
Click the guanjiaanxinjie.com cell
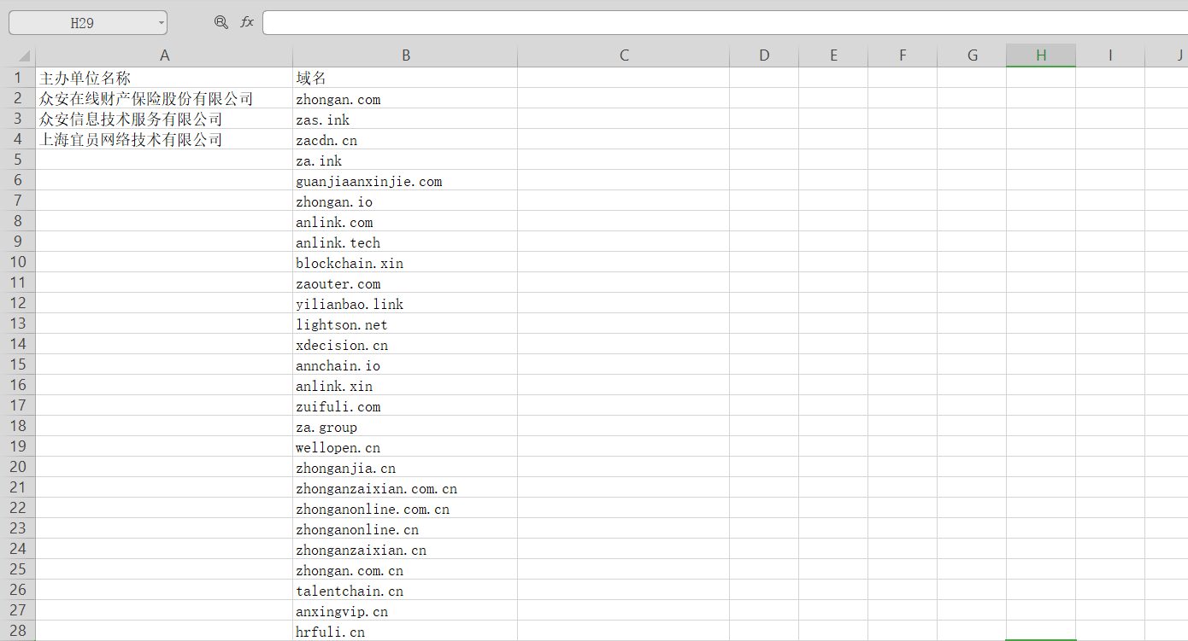click(405, 180)
